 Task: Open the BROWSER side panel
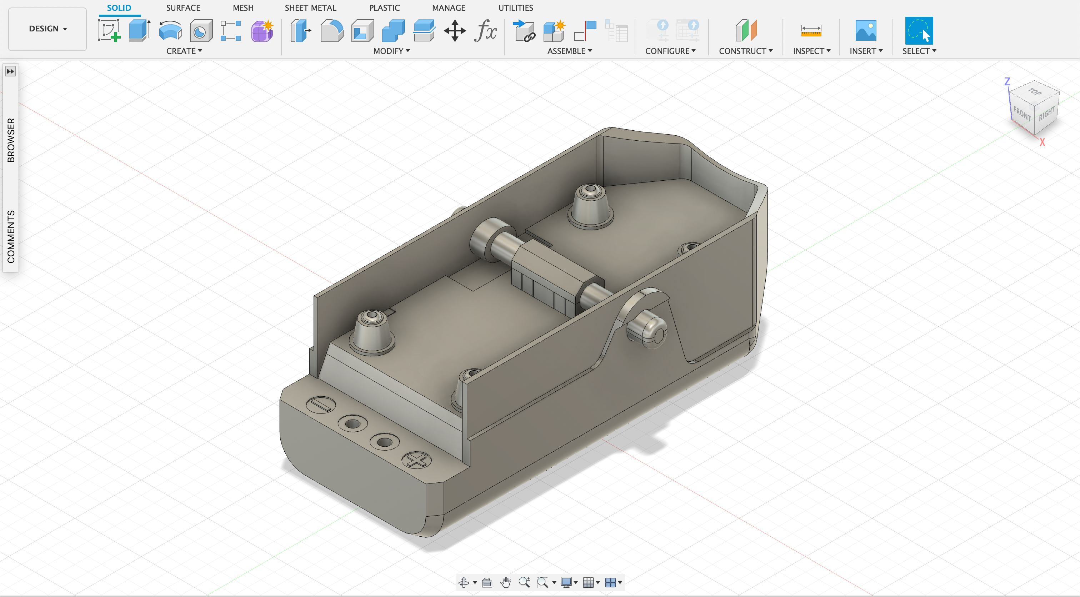pyautogui.click(x=11, y=140)
